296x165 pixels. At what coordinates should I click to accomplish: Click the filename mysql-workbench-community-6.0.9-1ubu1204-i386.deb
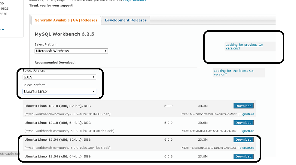(67, 148)
